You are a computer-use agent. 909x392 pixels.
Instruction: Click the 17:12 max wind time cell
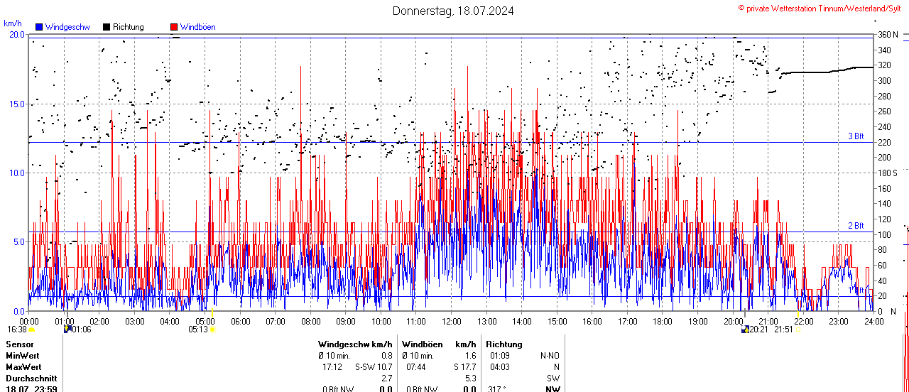(x=332, y=367)
